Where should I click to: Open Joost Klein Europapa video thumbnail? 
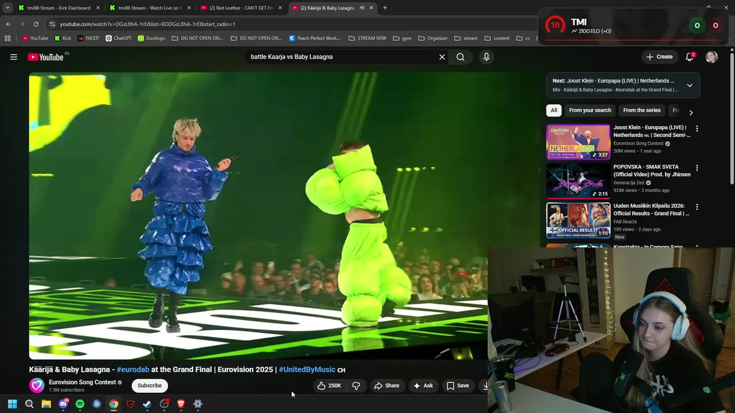[578, 142]
